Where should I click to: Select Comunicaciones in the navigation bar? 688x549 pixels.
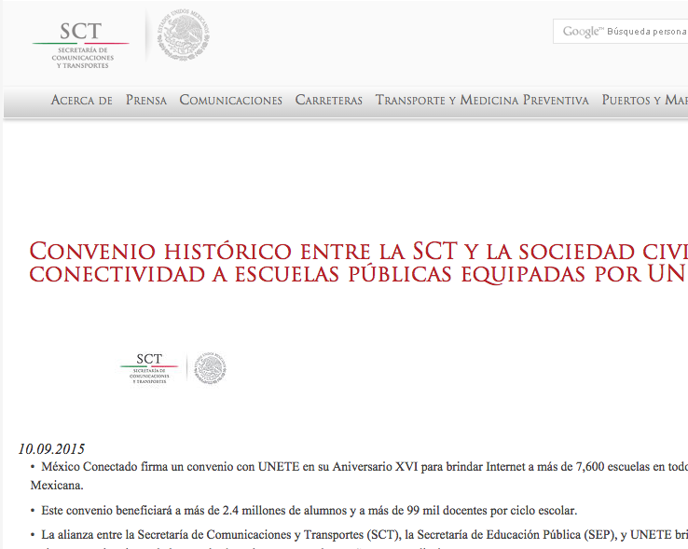click(x=230, y=100)
